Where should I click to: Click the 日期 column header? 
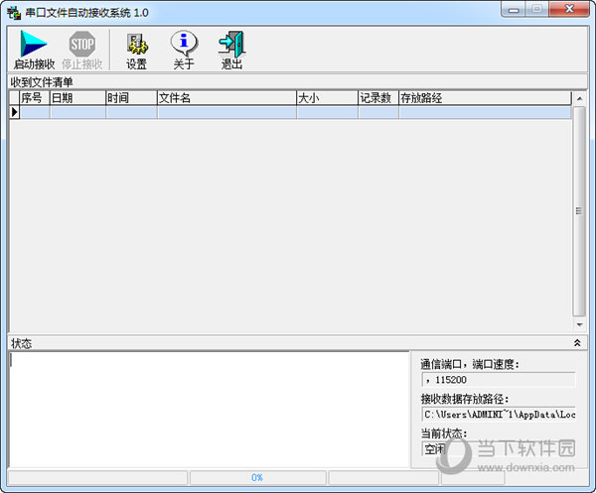click(x=76, y=98)
